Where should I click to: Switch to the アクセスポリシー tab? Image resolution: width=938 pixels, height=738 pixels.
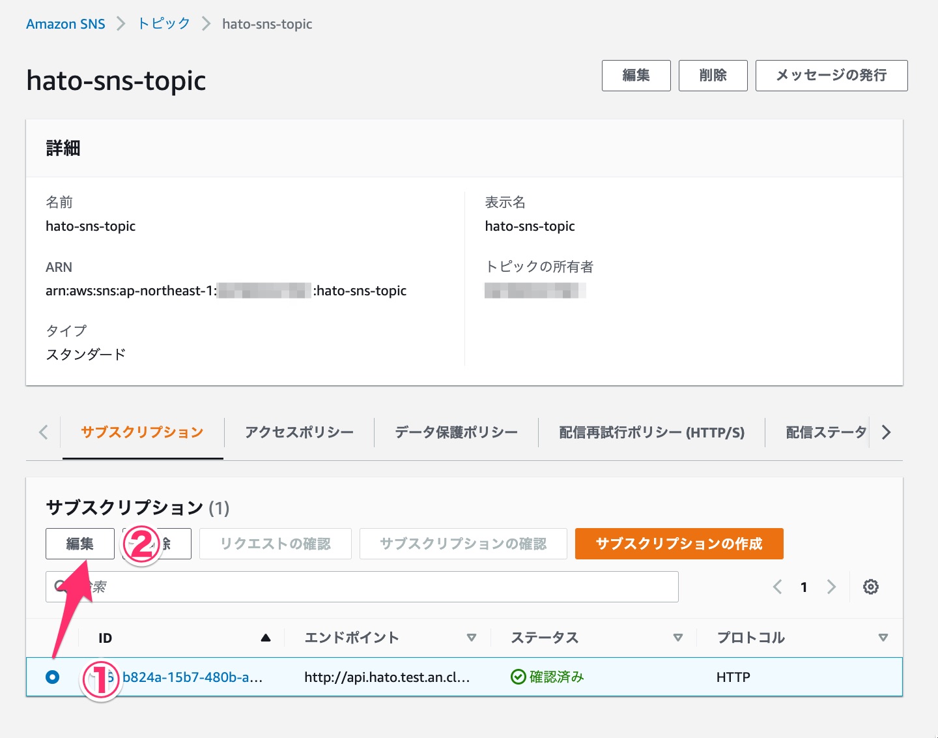click(299, 432)
